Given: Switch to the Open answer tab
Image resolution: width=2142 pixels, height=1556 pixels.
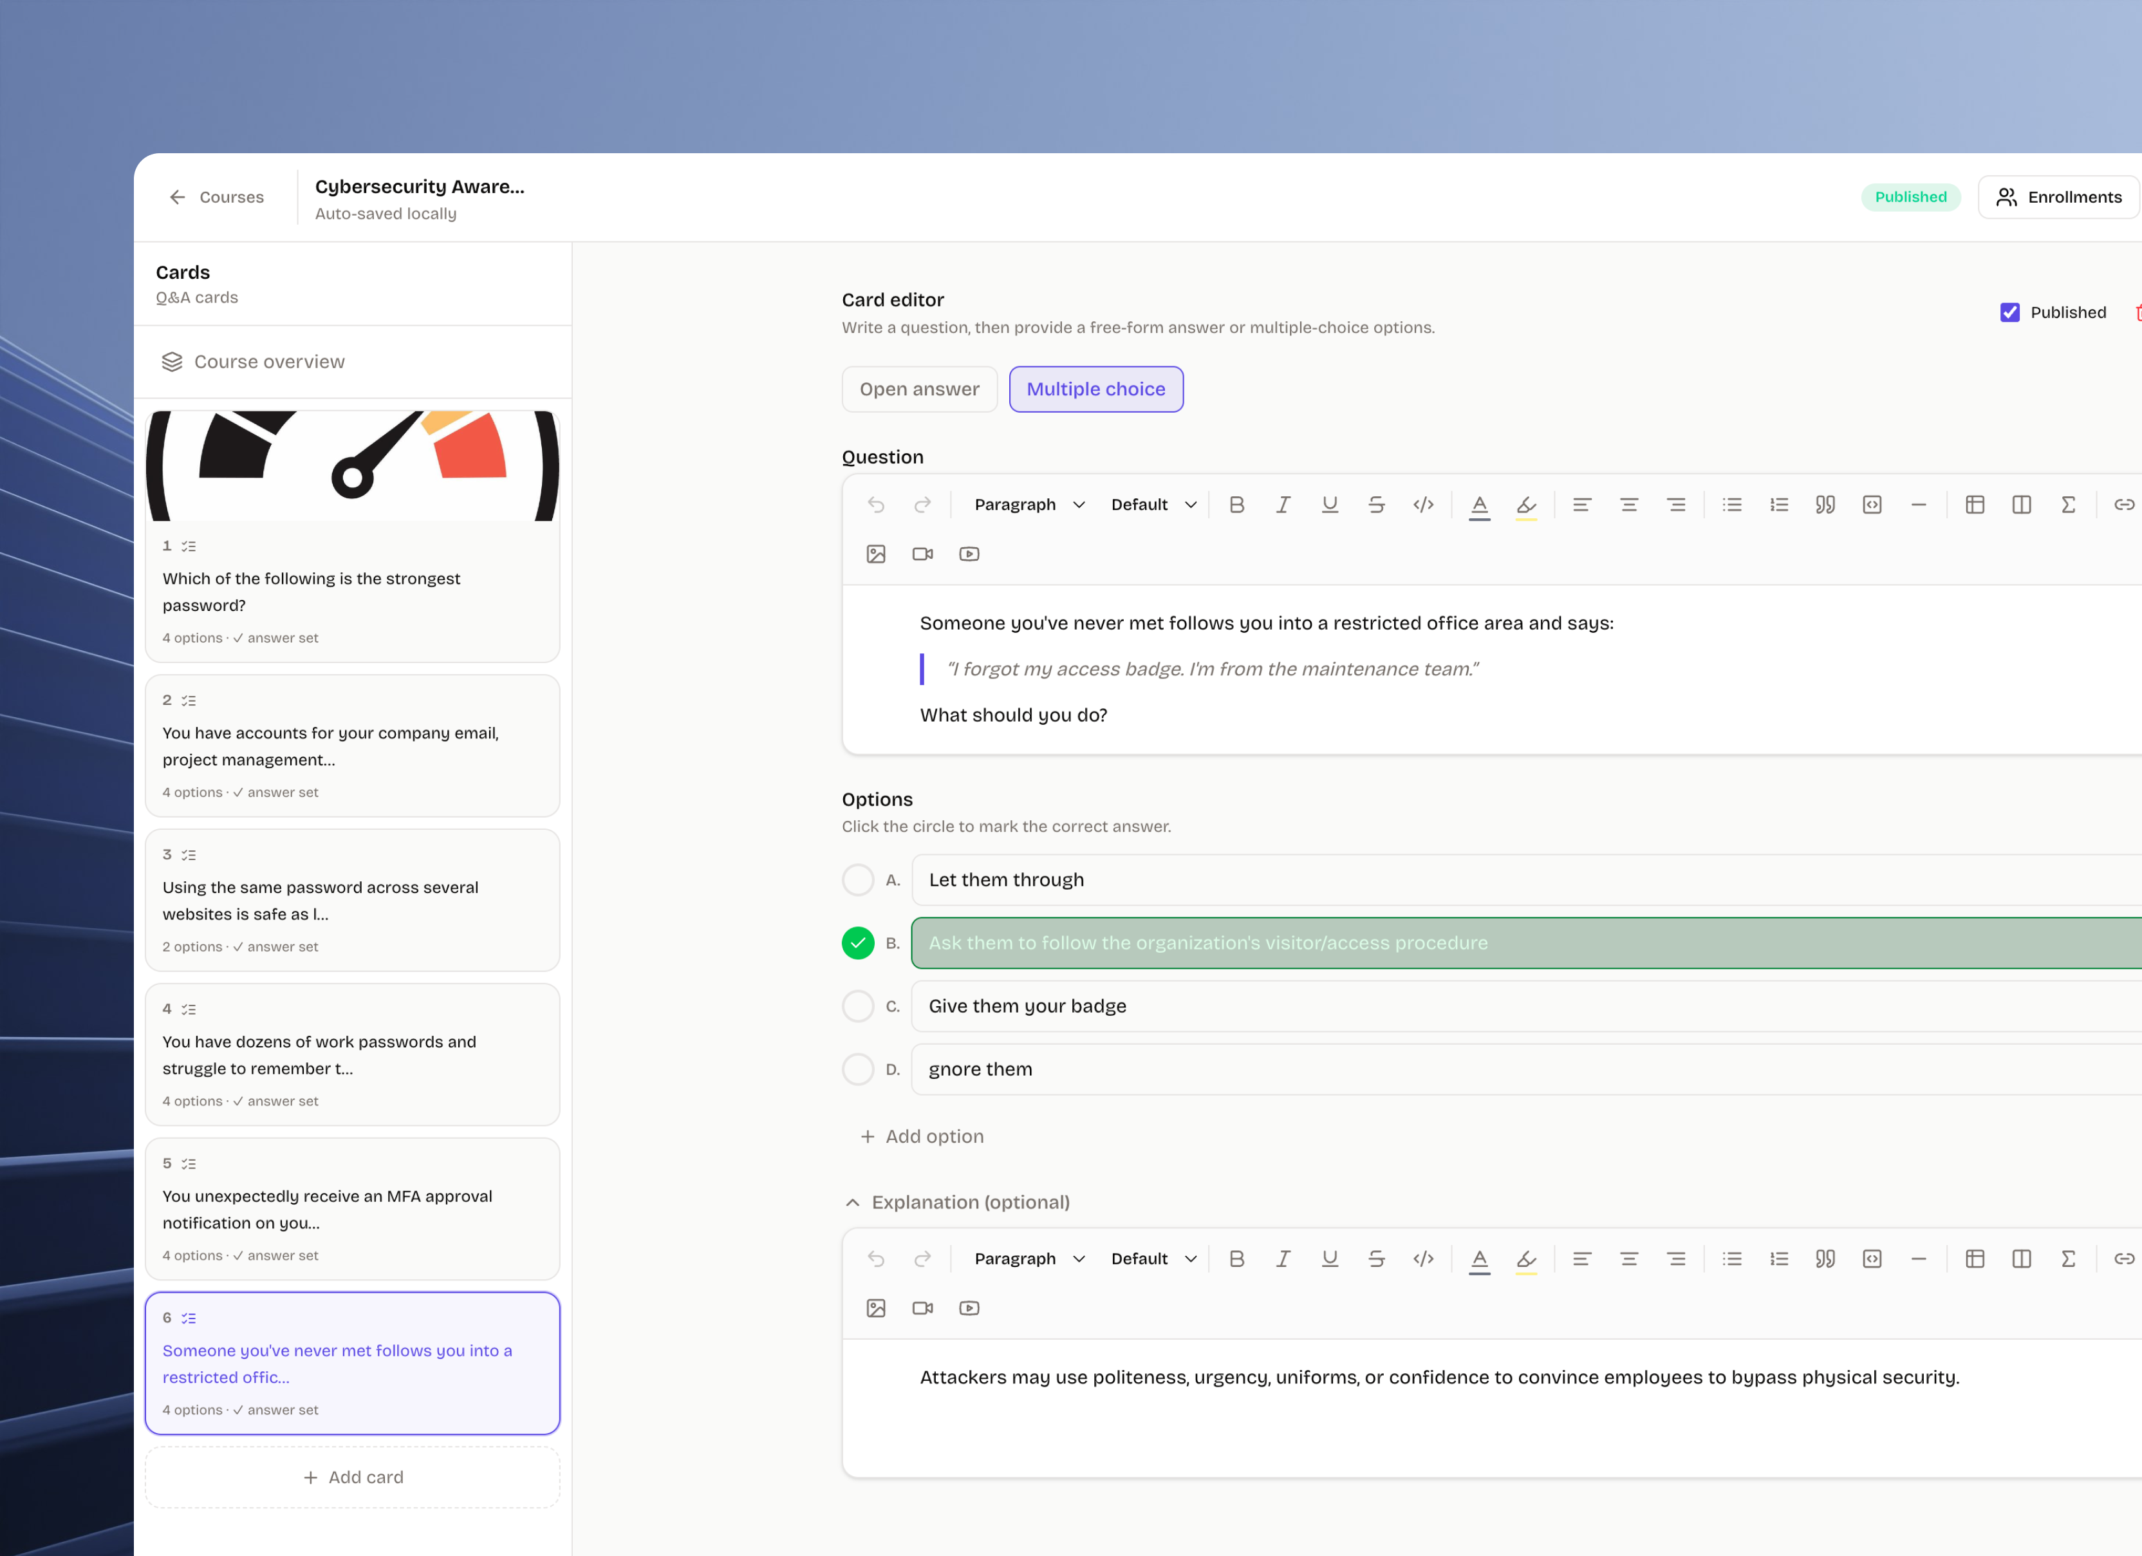Looking at the screenshot, I should click(x=919, y=389).
